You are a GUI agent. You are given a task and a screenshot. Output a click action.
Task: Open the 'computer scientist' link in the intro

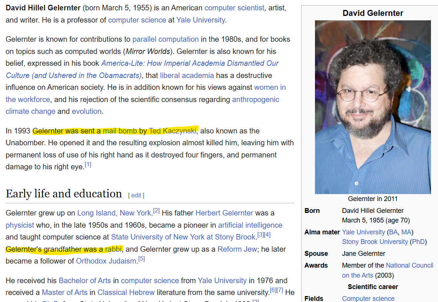click(x=234, y=8)
